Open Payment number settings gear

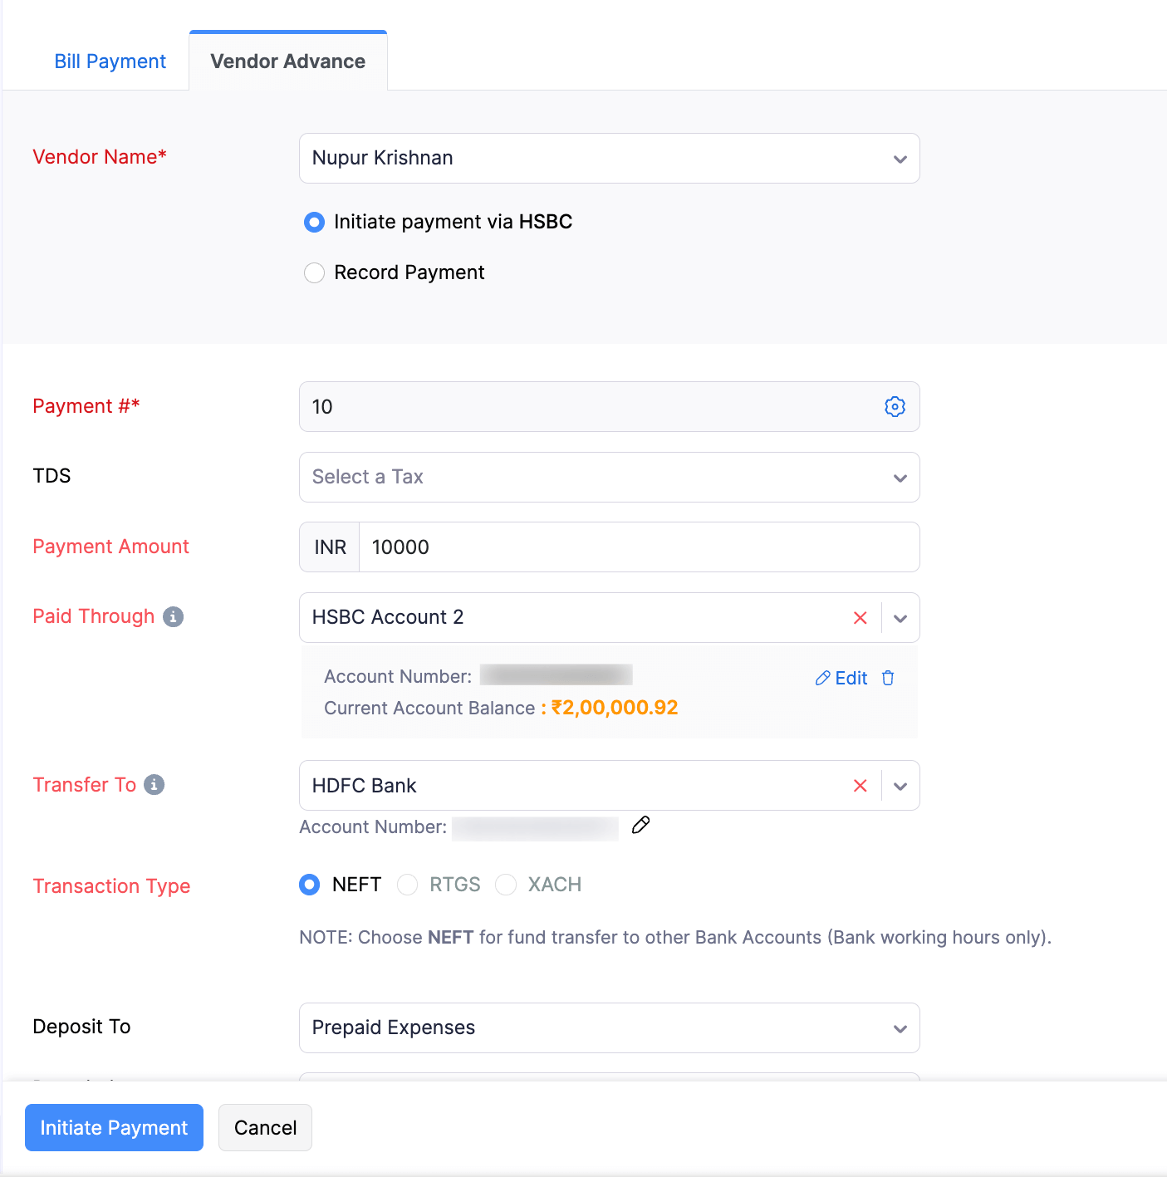point(895,407)
